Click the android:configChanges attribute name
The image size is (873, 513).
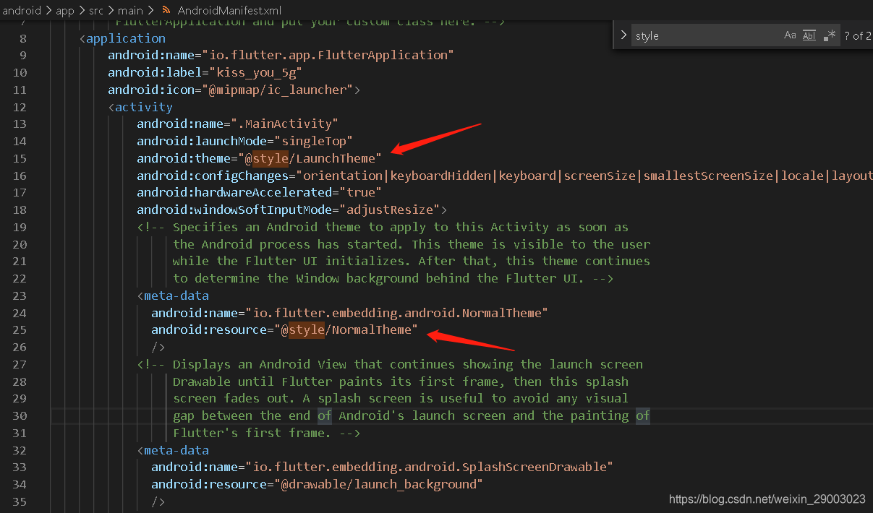213,176
